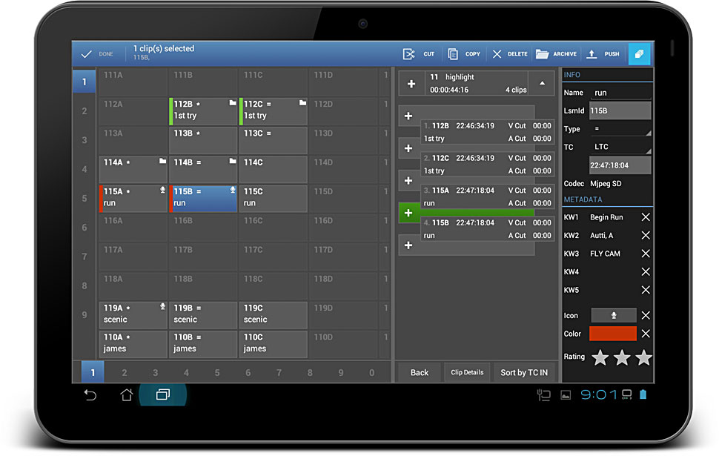
Task: Tap the Done checkmark
Action: click(87, 54)
